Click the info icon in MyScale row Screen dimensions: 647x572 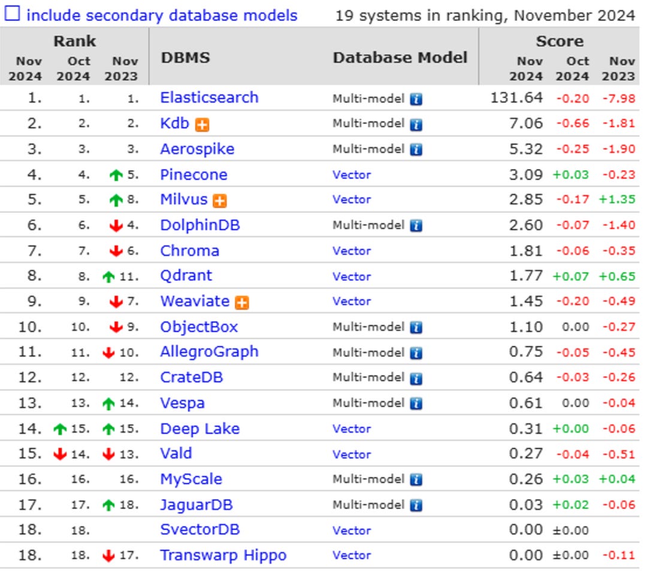pos(416,480)
